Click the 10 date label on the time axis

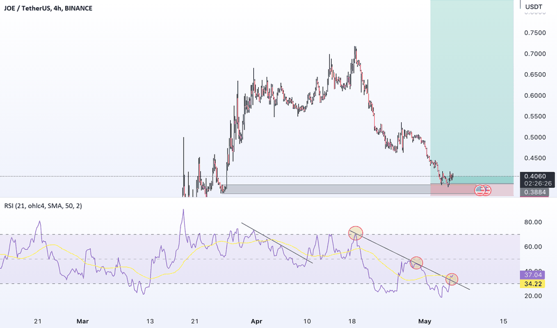(x=307, y=321)
